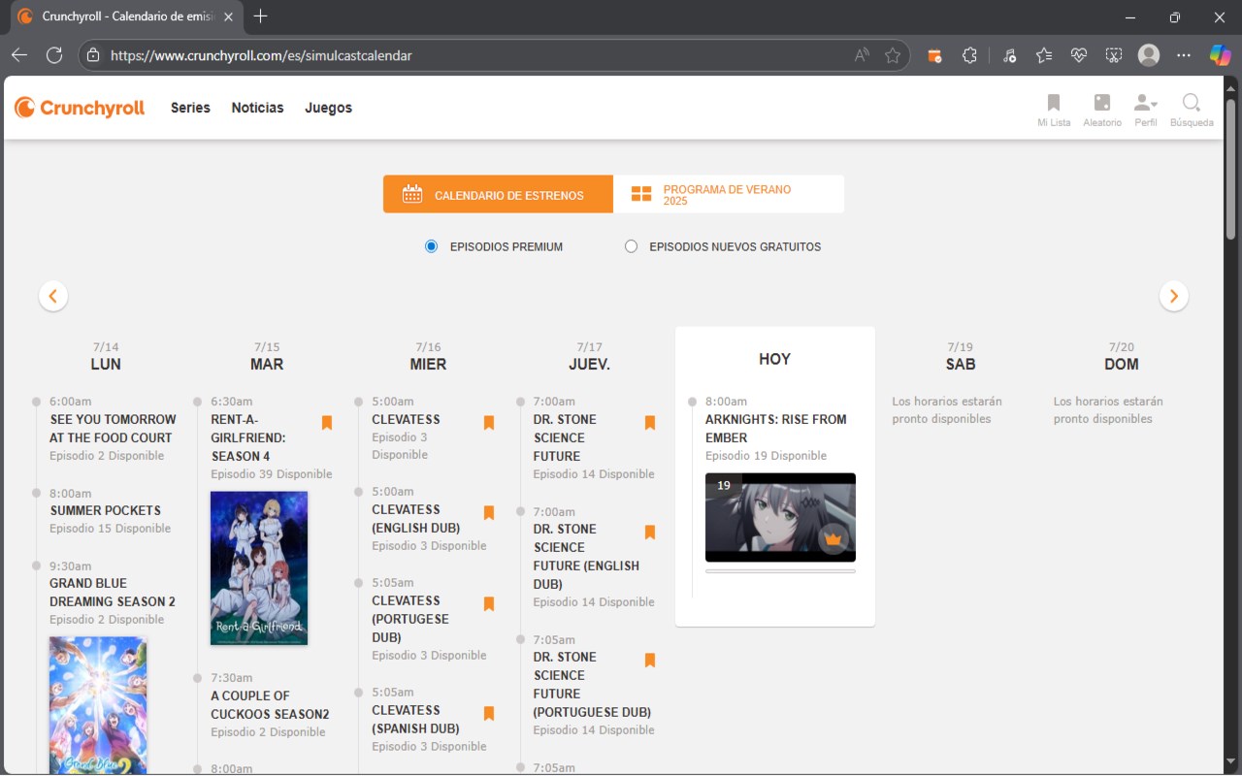This screenshot has height=776, width=1242.
Task: Bookmark Dr. Stone Science Future (Portuguese Dub)
Action: (650, 661)
